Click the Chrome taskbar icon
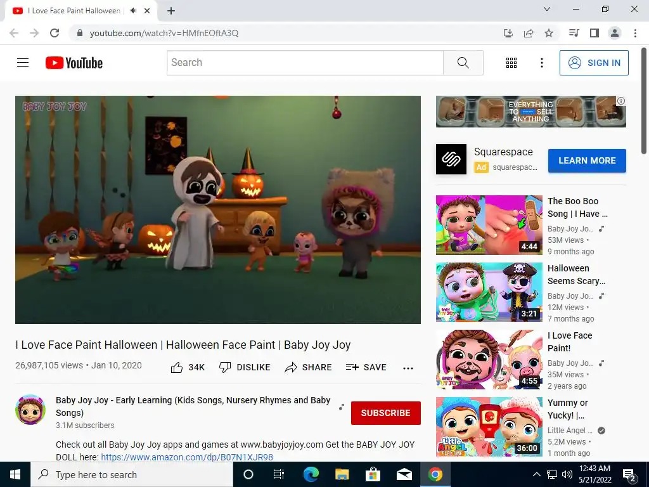 click(435, 474)
